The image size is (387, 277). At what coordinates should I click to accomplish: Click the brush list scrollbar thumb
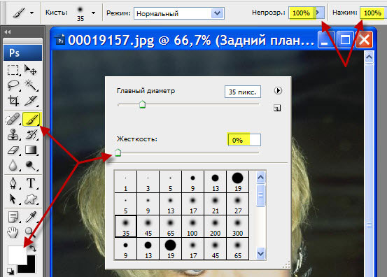tap(260, 196)
